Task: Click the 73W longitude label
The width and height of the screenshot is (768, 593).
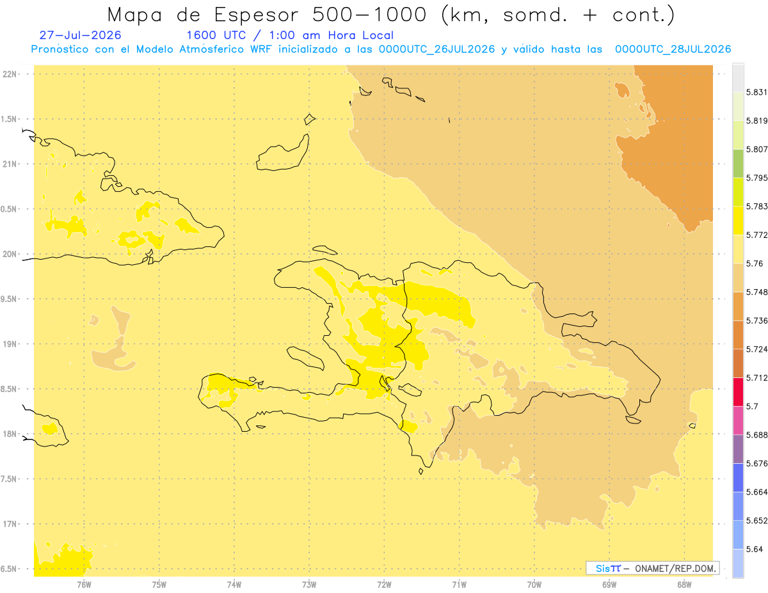Action: tap(309, 584)
